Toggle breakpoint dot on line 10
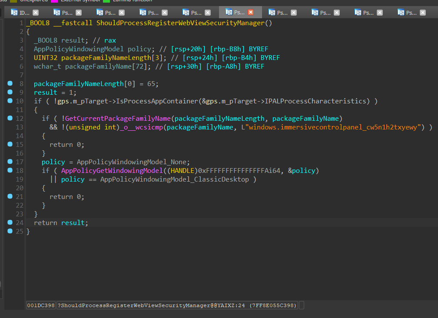The height and width of the screenshot is (318, 438). click(10, 100)
